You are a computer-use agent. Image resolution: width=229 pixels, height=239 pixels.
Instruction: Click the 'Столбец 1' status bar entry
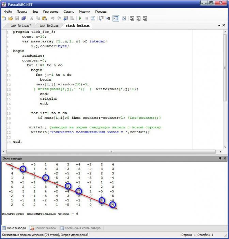(x=205, y=235)
